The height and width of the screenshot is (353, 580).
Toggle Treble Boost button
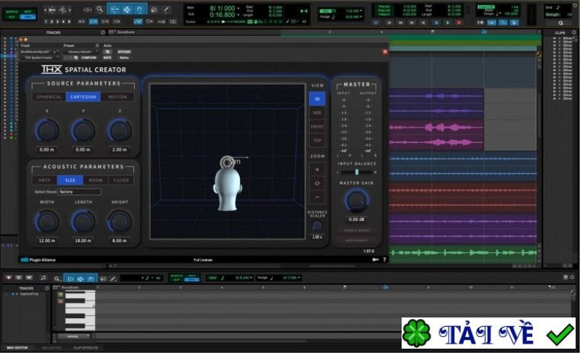pyautogui.click(x=357, y=231)
